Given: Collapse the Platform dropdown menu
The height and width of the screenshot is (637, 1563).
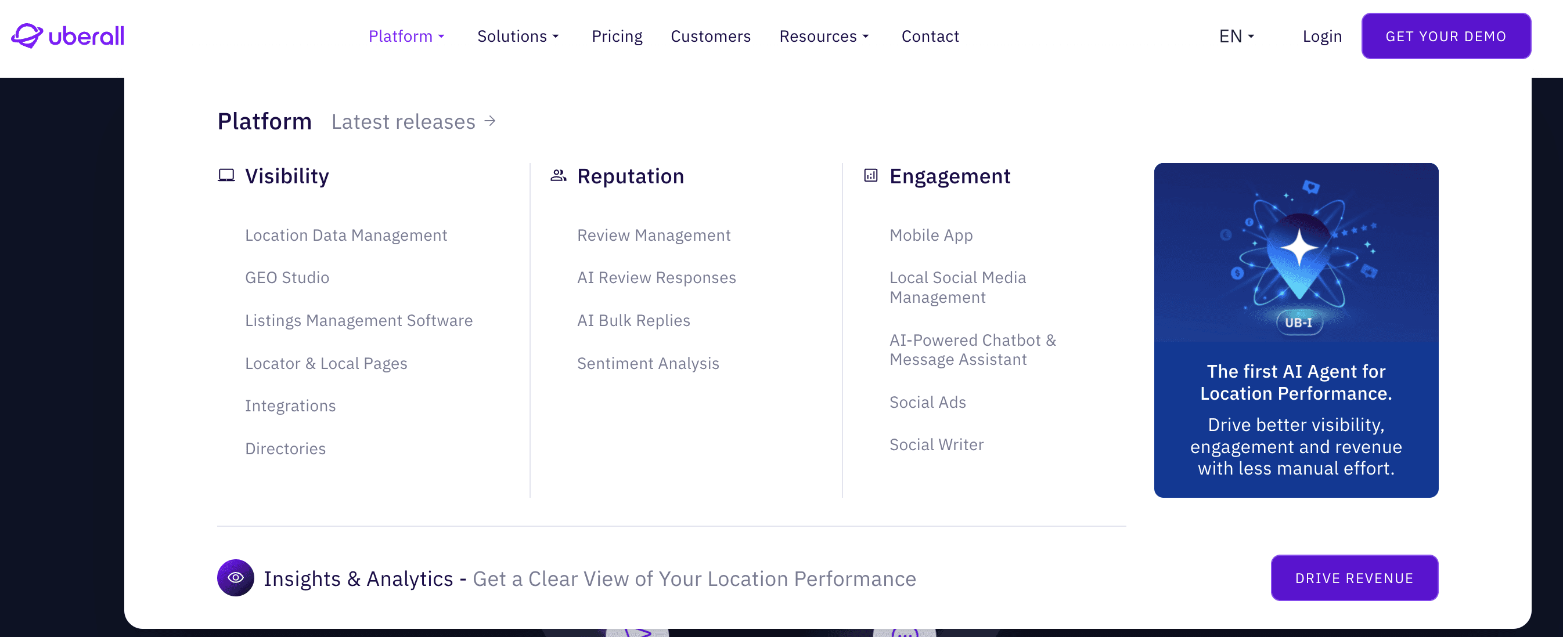Looking at the screenshot, I should pos(406,37).
